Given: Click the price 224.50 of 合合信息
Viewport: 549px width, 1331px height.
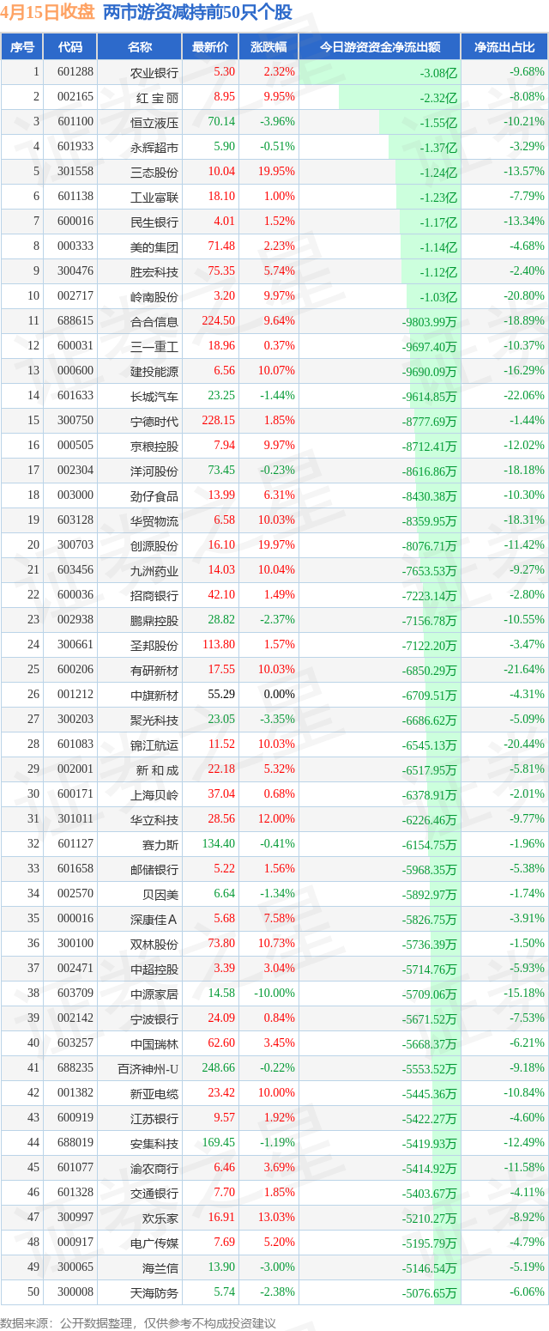Looking at the screenshot, I should click(x=218, y=321).
